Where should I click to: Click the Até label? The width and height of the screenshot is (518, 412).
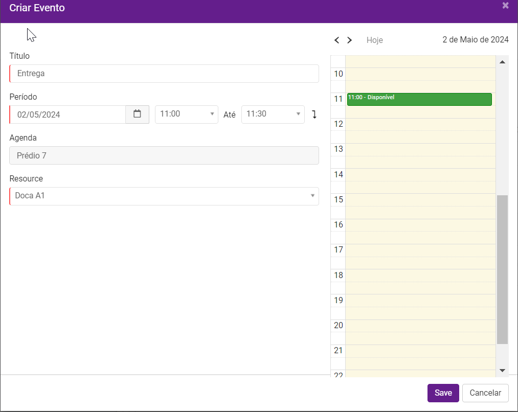[229, 115]
